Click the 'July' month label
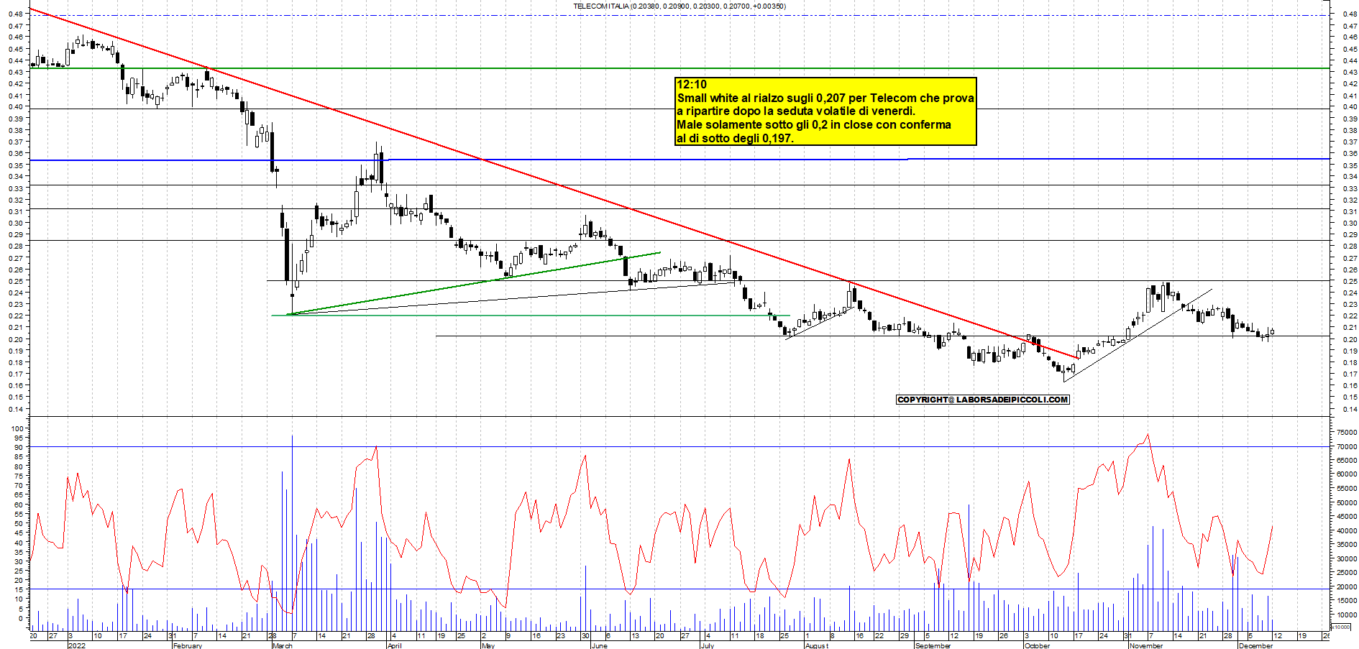Screen dimensions: 1359x649 pyautogui.click(x=708, y=645)
